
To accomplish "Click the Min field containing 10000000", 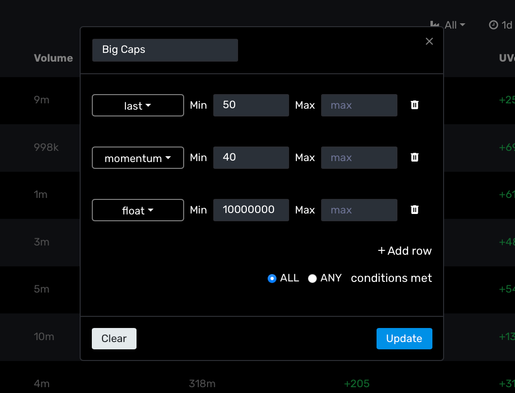I will tap(251, 210).
